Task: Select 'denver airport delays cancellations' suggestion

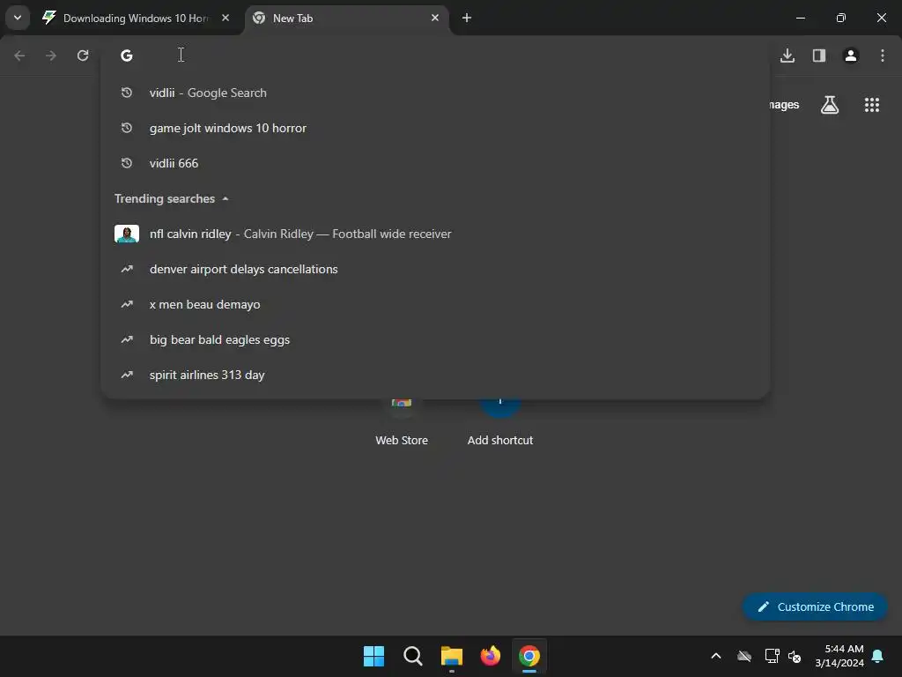Action: tap(435, 269)
